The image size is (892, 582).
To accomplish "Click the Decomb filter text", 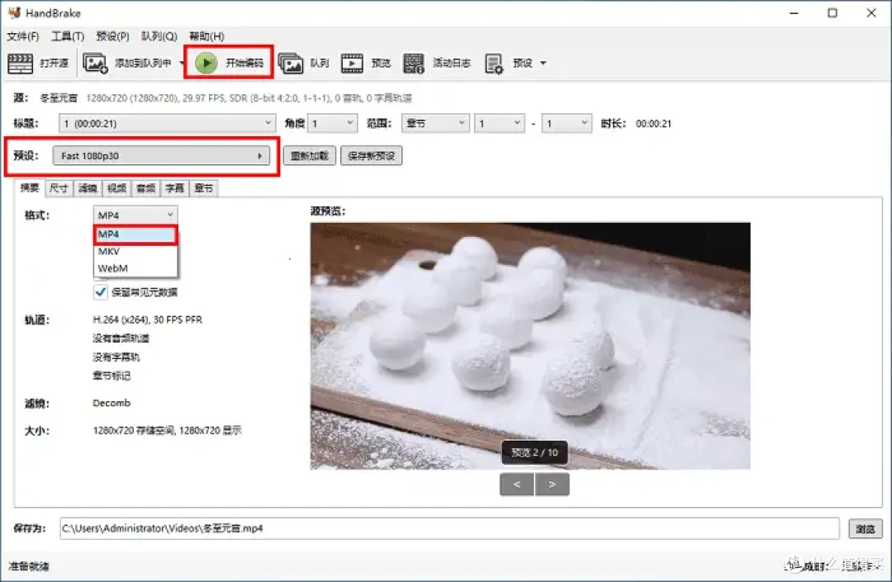I will point(111,403).
